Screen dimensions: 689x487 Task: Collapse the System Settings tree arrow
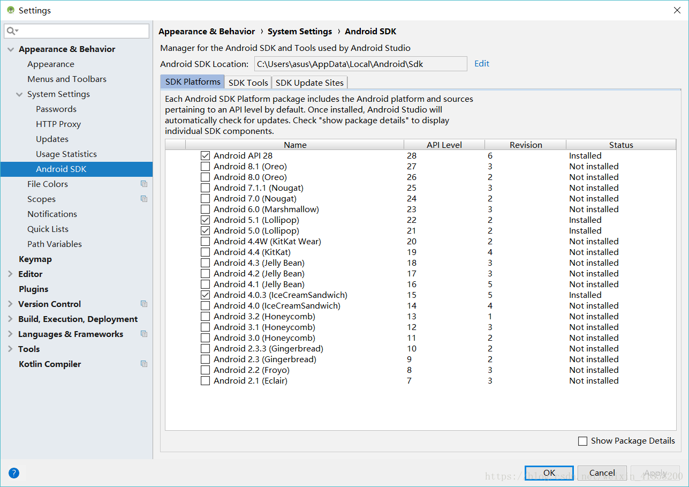pos(19,94)
